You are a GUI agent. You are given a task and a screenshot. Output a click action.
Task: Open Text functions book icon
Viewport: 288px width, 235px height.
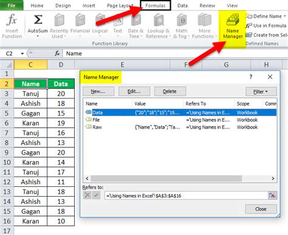tap(118, 20)
